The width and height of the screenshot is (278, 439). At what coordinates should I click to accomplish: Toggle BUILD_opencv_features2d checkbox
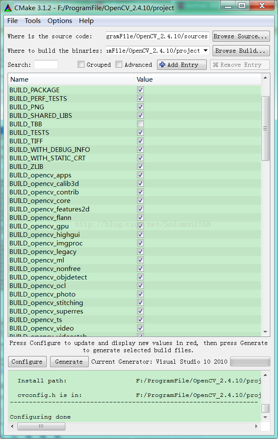coord(140,209)
